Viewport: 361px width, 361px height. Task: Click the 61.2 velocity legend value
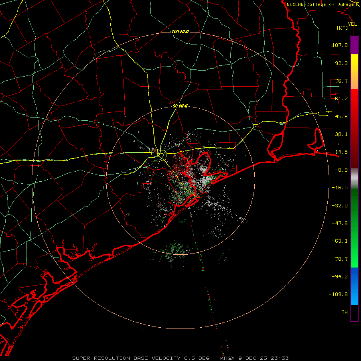pyautogui.click(x=341, y=99)
